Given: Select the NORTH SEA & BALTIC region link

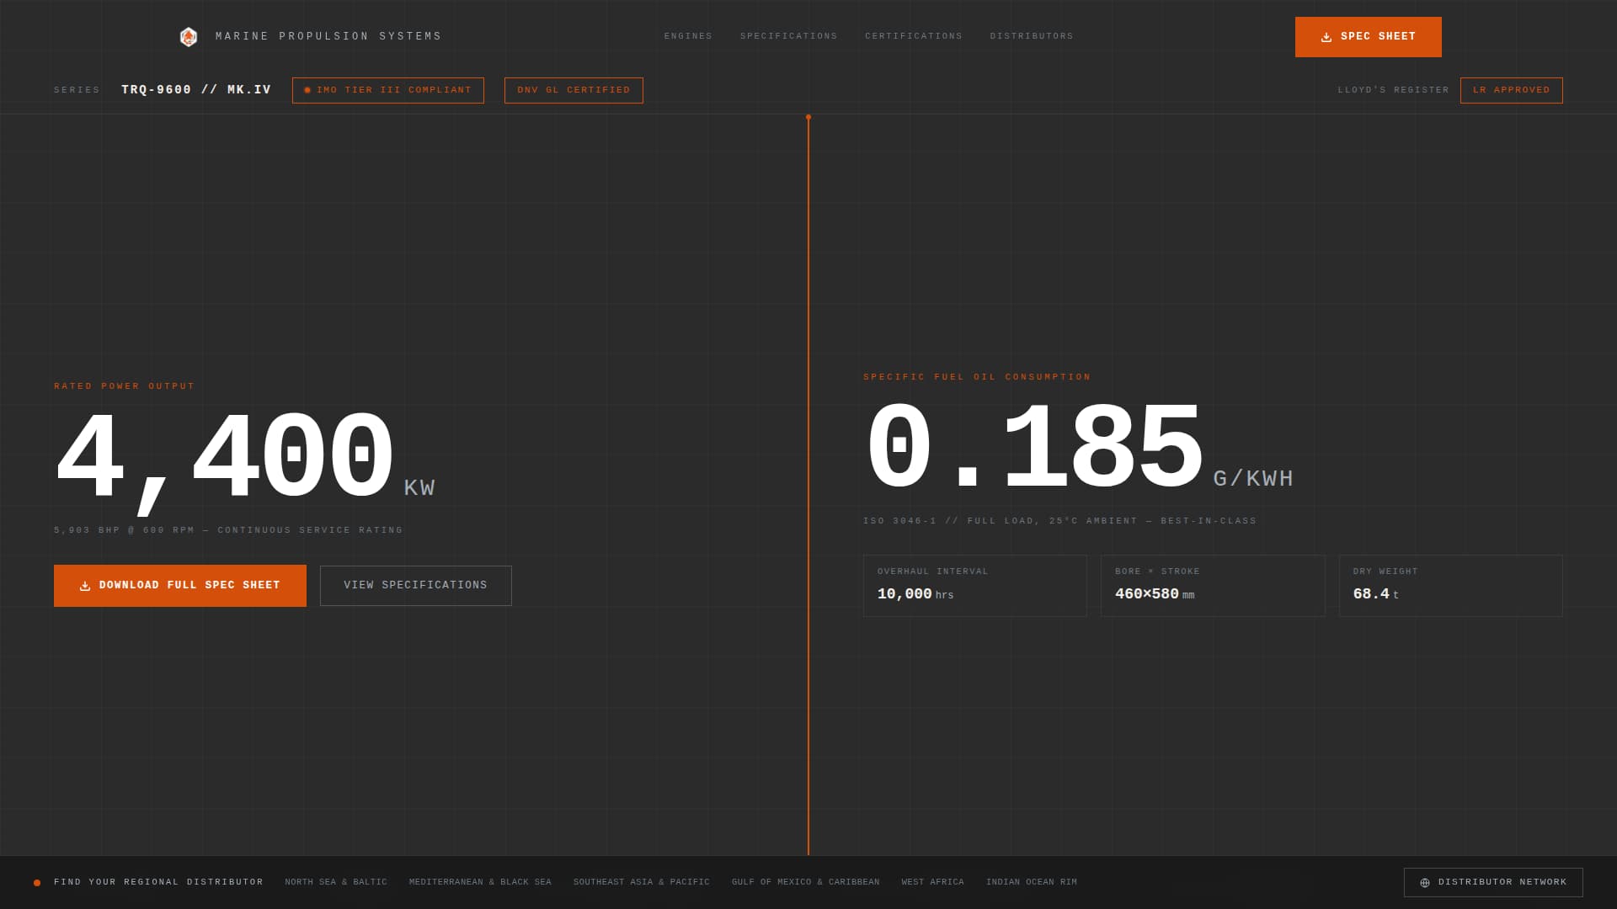Looking at the screenshot, I should [x=335, y=882].
